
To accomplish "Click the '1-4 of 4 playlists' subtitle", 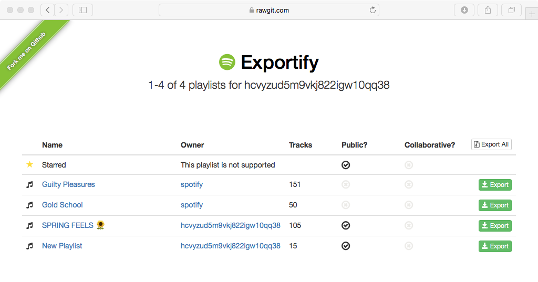I will (268, 85).
